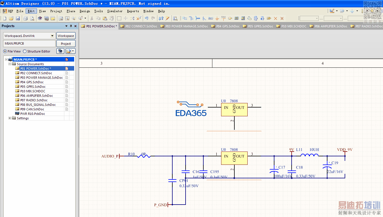Click the Save document icon
Screen dimensions: 383x217
tap(18, 18)
